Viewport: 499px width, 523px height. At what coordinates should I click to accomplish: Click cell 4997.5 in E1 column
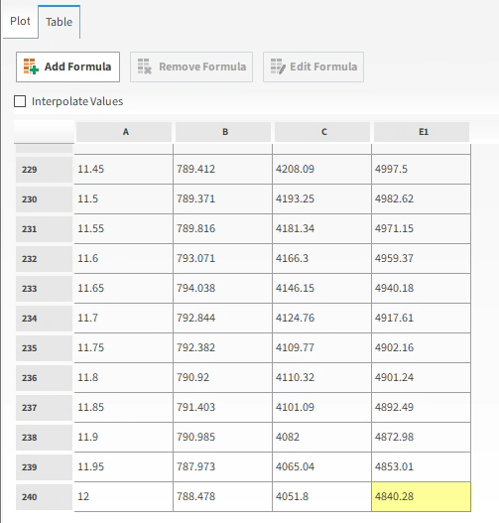tap(422, 169)
